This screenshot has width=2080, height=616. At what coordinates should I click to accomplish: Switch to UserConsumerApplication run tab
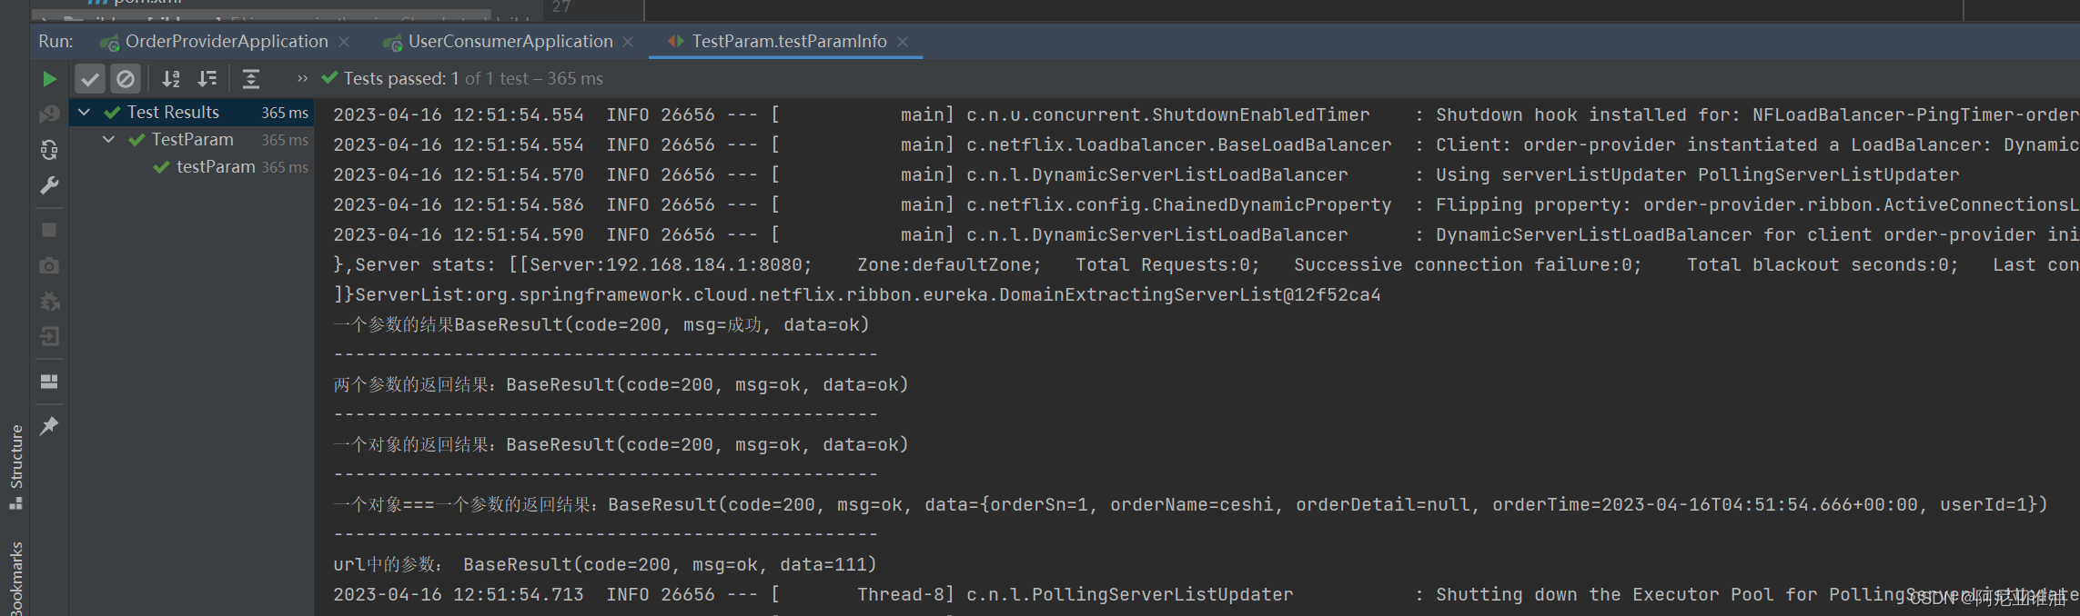[x=510, y=41]
